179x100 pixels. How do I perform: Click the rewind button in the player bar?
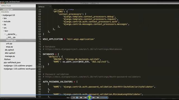click(85, 97)
